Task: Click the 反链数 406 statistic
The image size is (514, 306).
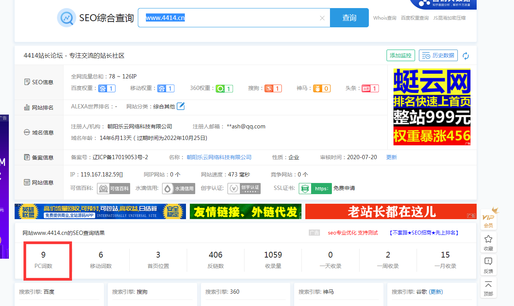Action: tap(216, 259)
